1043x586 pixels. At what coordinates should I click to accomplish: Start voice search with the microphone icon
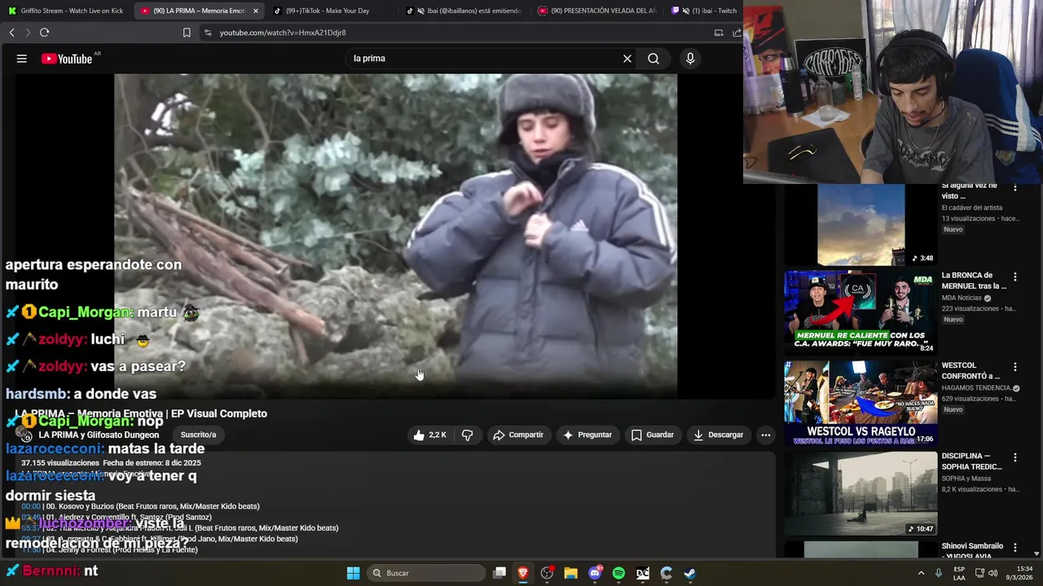(690, 59)
